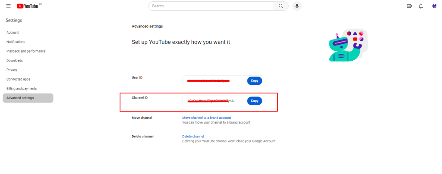Image resolution: width=442 pixels, height=174 pixels.
Task: Click the 'Advanced settings' page heading
Action: [147, 26]
